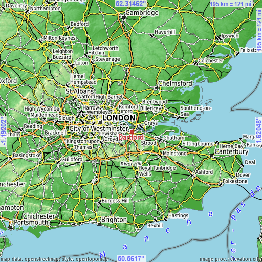
Task: Click the Leighton Buzzard label
Action: click(62, 54)
